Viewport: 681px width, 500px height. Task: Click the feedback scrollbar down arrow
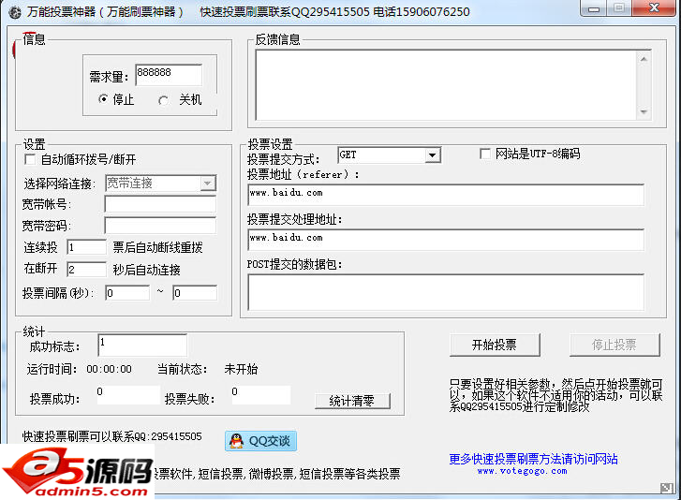644,112
